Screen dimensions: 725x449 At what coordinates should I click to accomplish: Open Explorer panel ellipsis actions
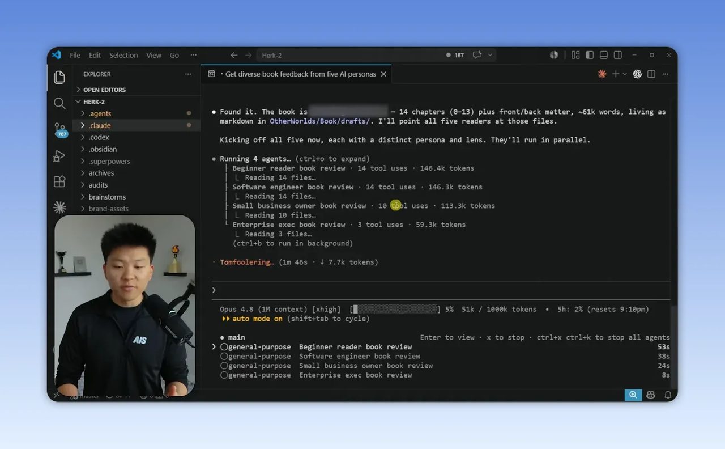188,74
